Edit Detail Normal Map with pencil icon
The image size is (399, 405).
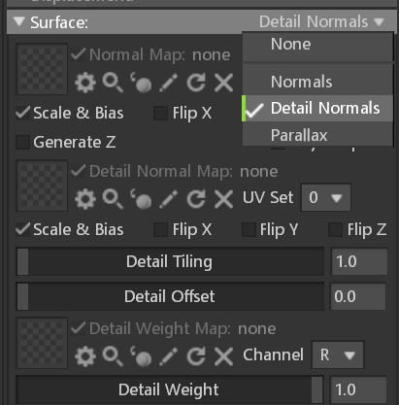(x=168, y=199)
